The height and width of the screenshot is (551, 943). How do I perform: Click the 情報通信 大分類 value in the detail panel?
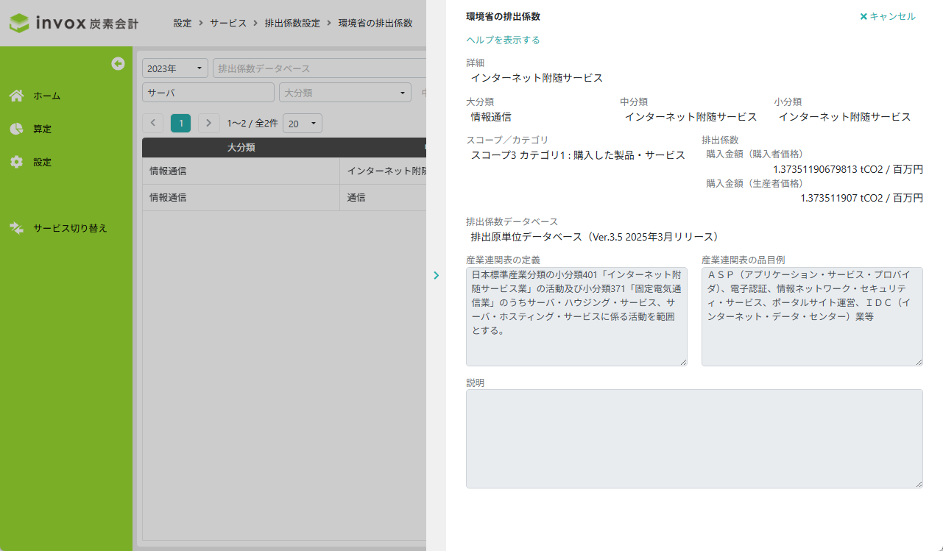pyautogui.click(x=491, y=116)
